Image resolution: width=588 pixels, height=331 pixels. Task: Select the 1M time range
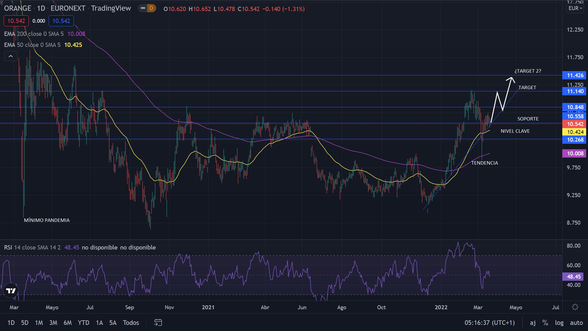point(39,323)
